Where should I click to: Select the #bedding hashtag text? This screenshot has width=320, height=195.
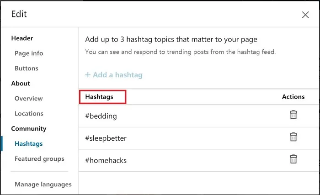[x=101, y=116]
